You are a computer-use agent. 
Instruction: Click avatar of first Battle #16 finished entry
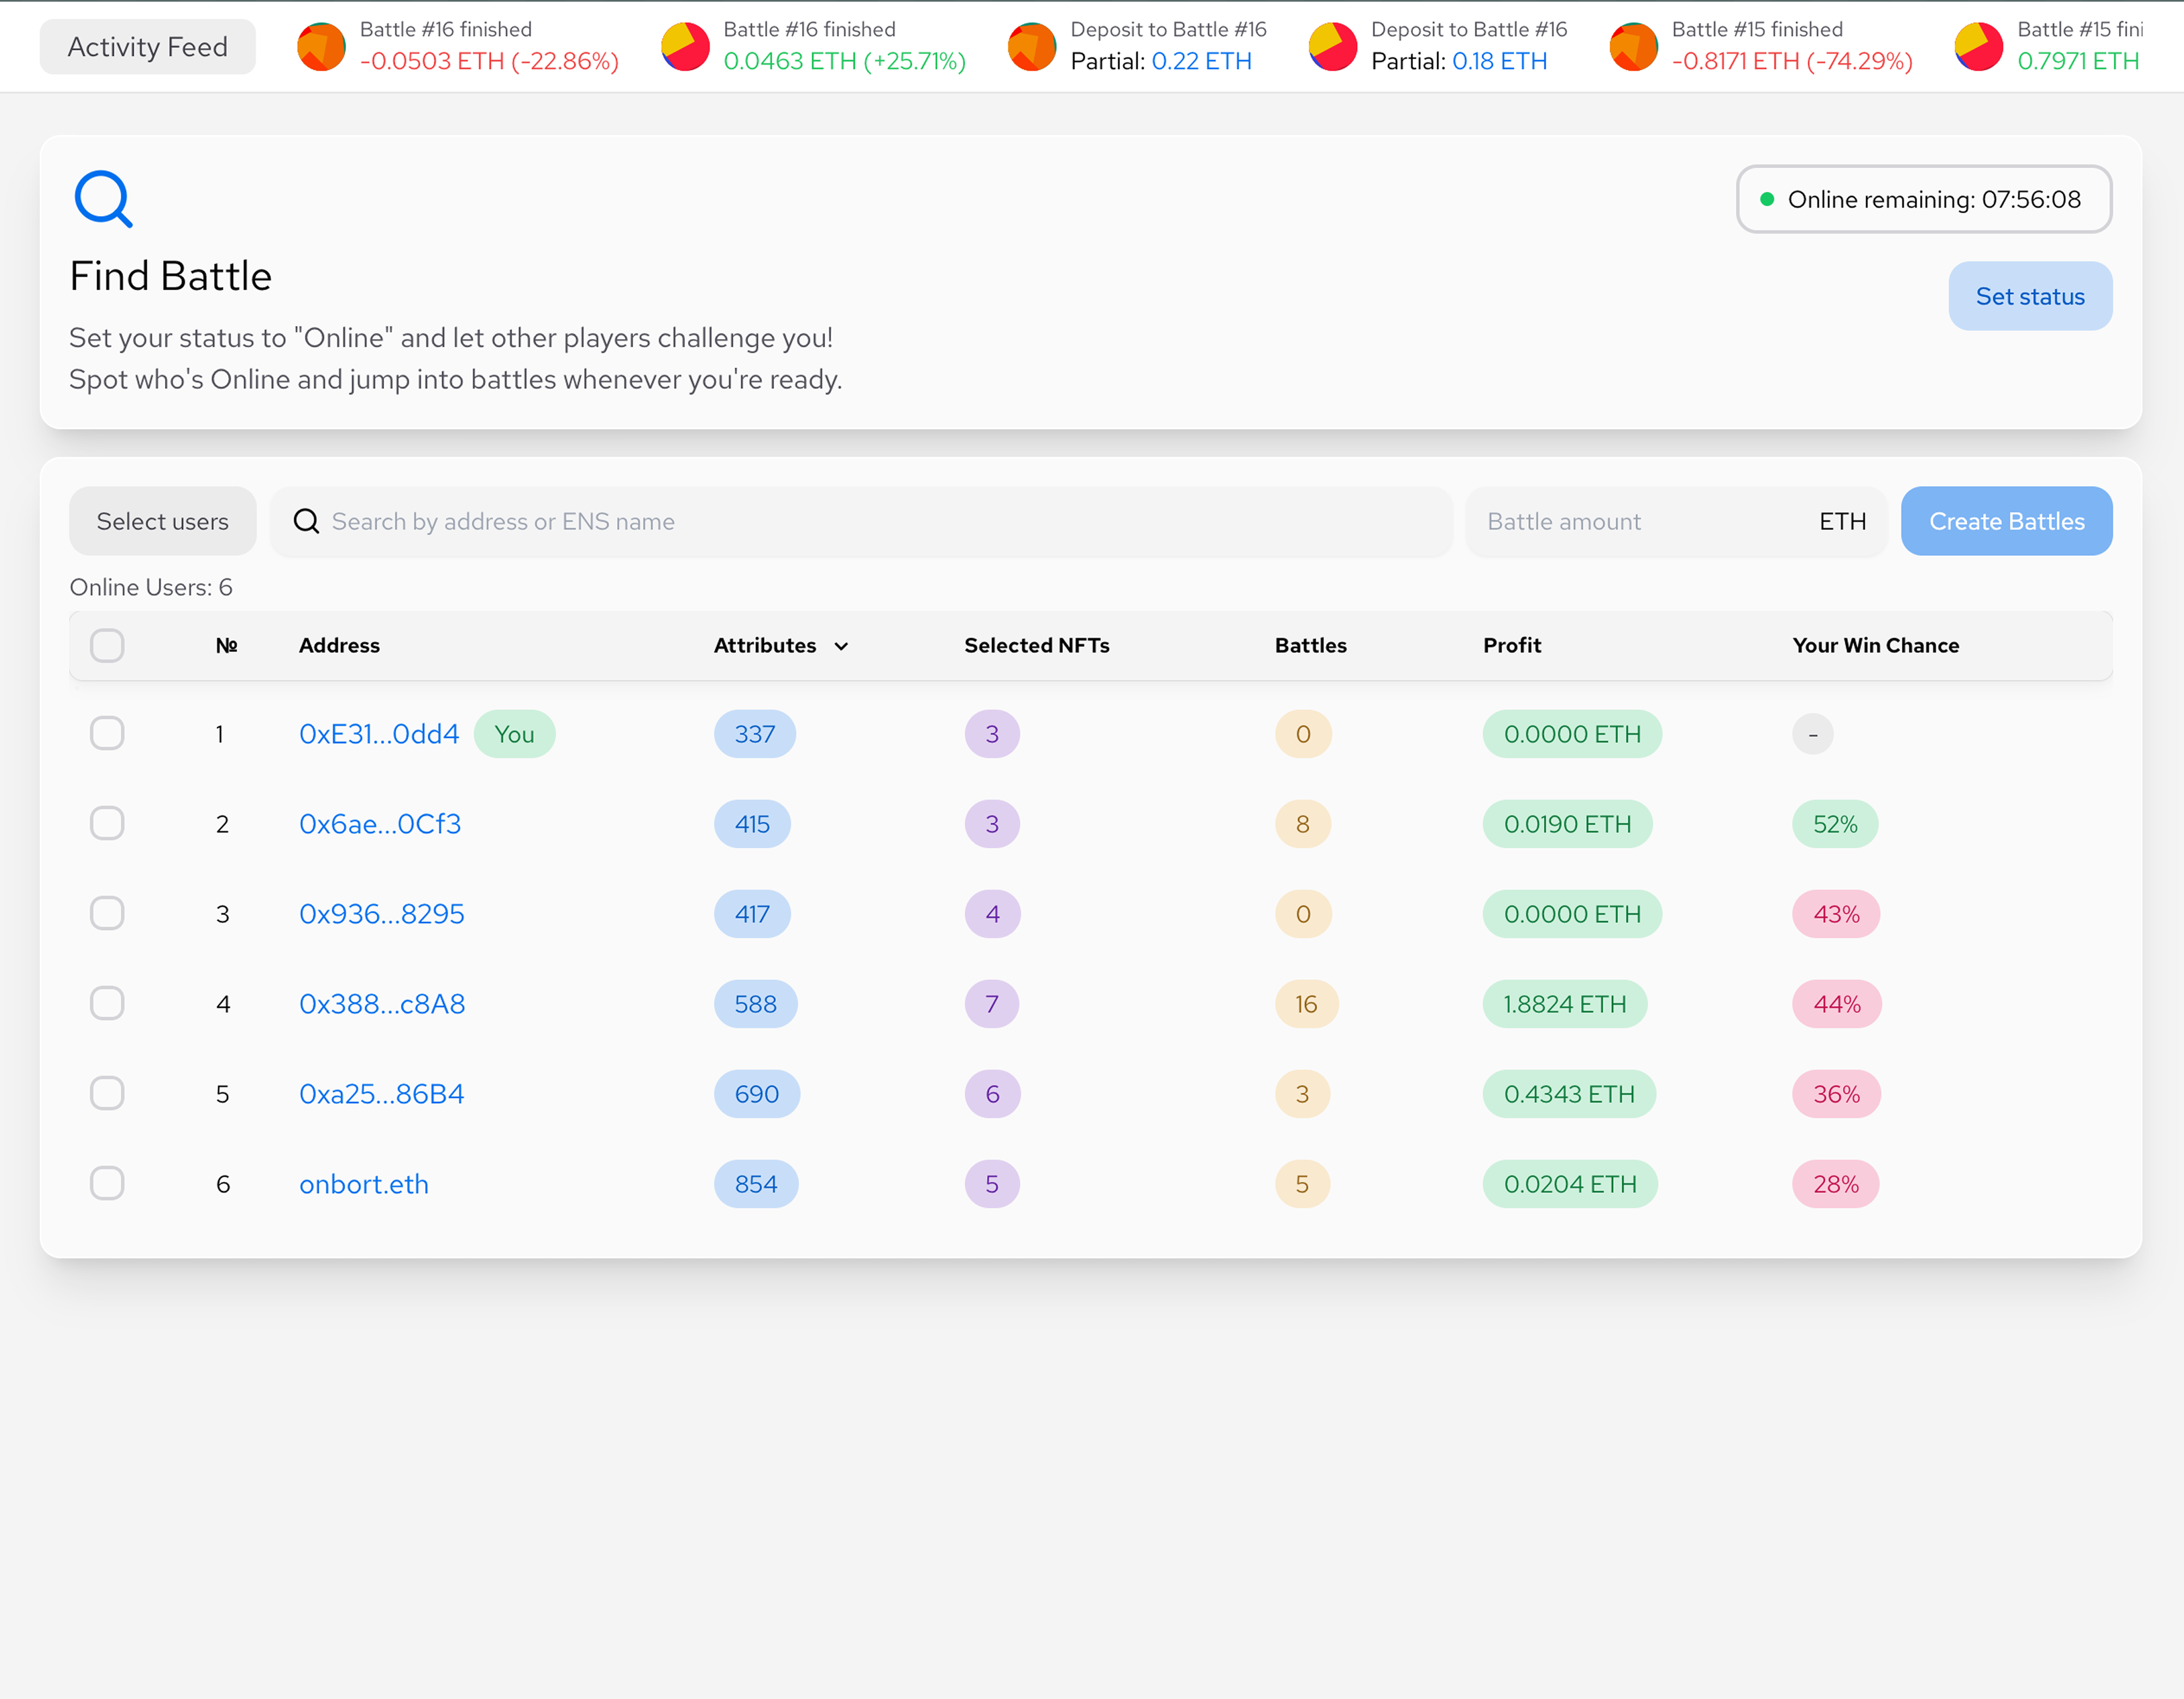tap(321, 46)
